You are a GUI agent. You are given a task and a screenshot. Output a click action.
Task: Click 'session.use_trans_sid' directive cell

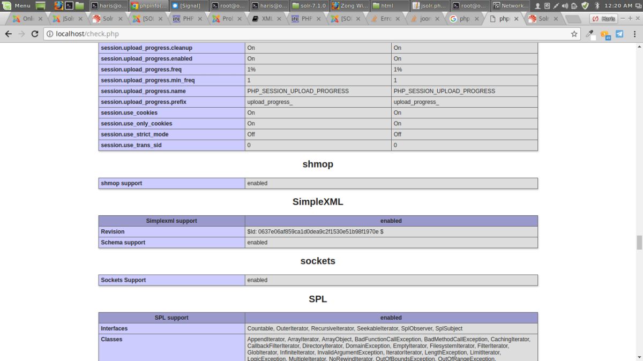tap(171, 145)
